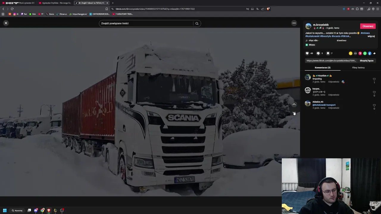Image resolution: width=381 pixels, height=214 pixels.
Task: Open the three-dot more options menu
Action: (x=294, y=23)
